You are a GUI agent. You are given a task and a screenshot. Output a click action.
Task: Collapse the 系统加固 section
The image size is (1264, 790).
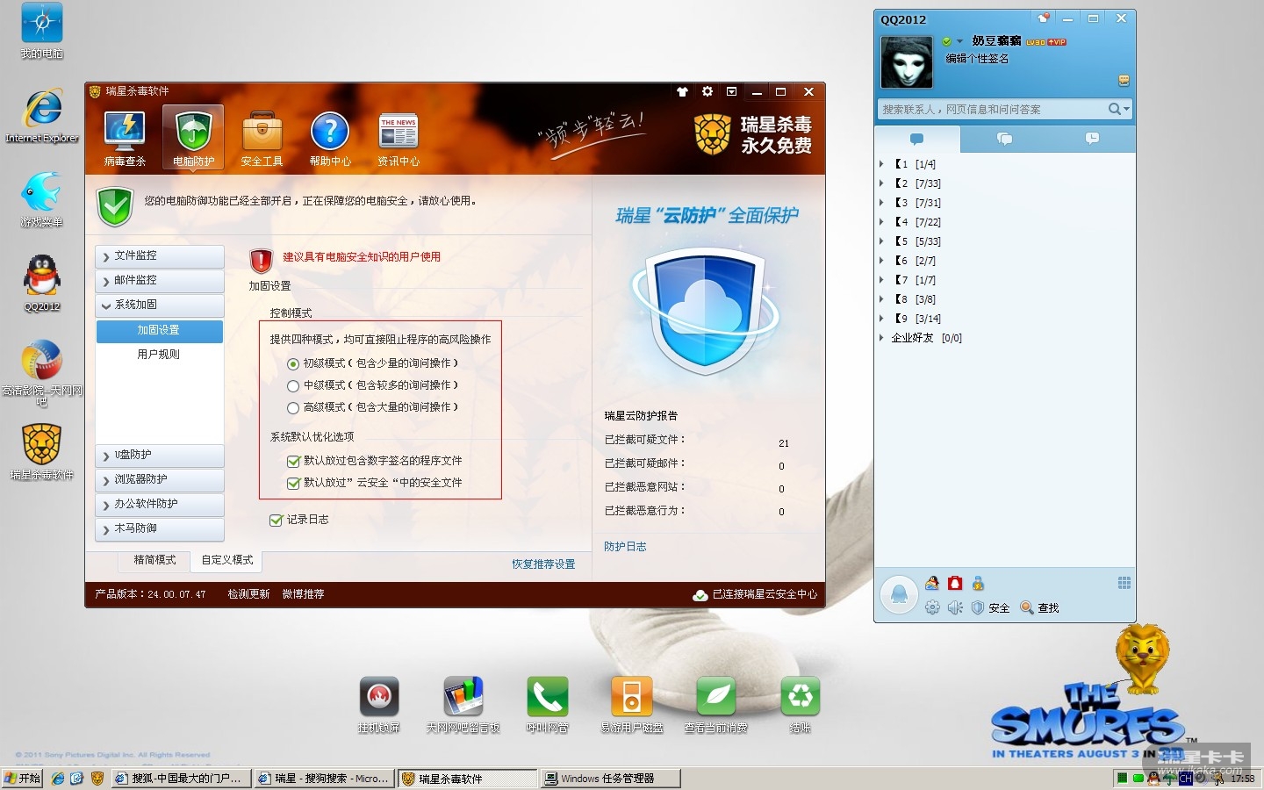click(160, 305)
